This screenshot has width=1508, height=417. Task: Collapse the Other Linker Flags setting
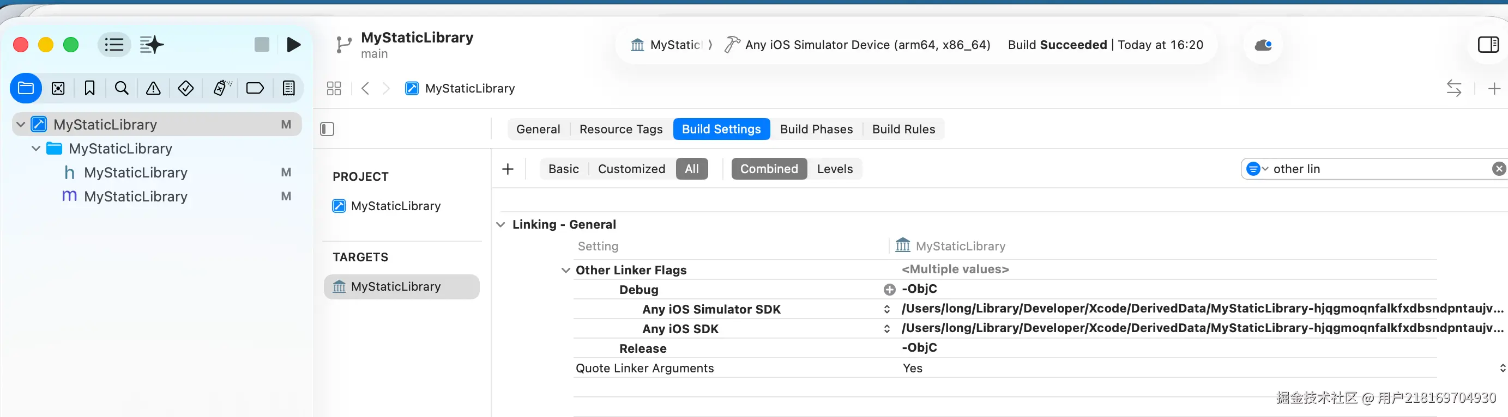click(565, 270)
